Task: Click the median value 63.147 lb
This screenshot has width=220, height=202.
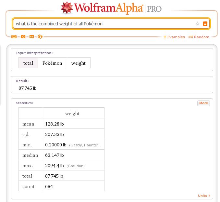Action: (55, 155)
